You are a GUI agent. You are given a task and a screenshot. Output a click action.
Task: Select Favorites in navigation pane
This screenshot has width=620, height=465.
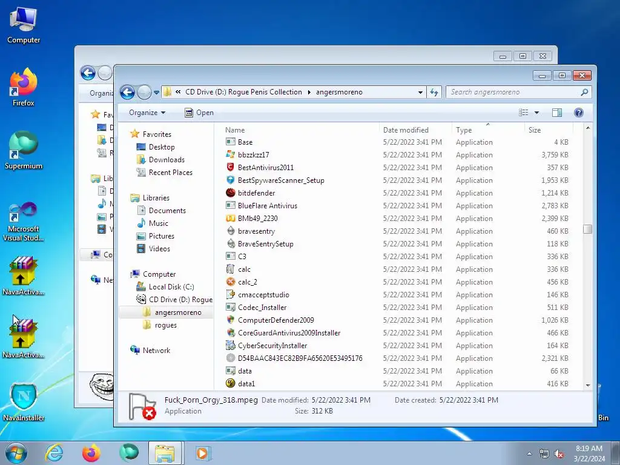click(157, 134)
